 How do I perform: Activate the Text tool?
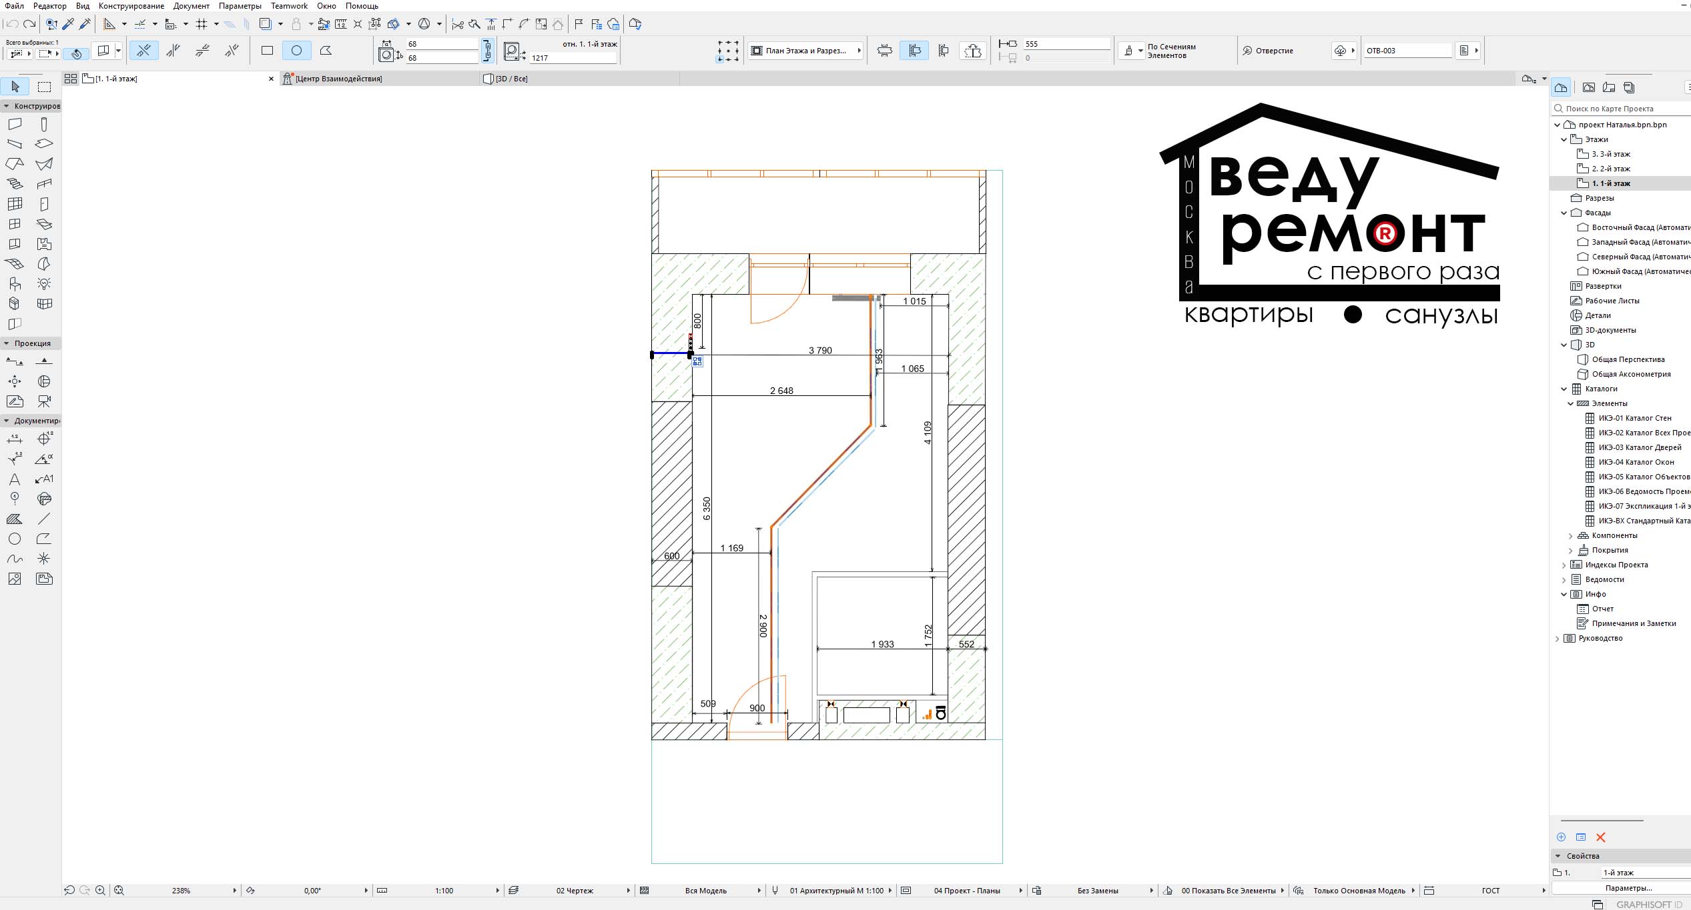[15, 479]
